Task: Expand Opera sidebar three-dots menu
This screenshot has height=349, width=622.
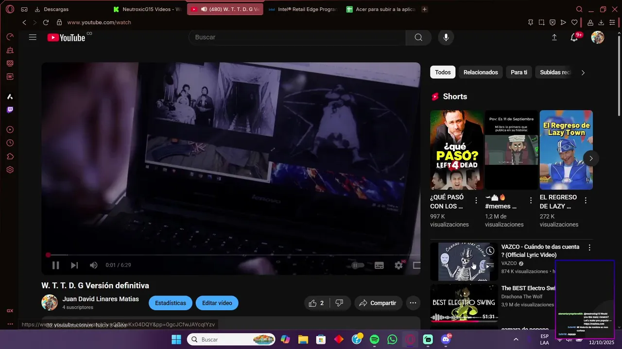Action: tap(10, 324)
